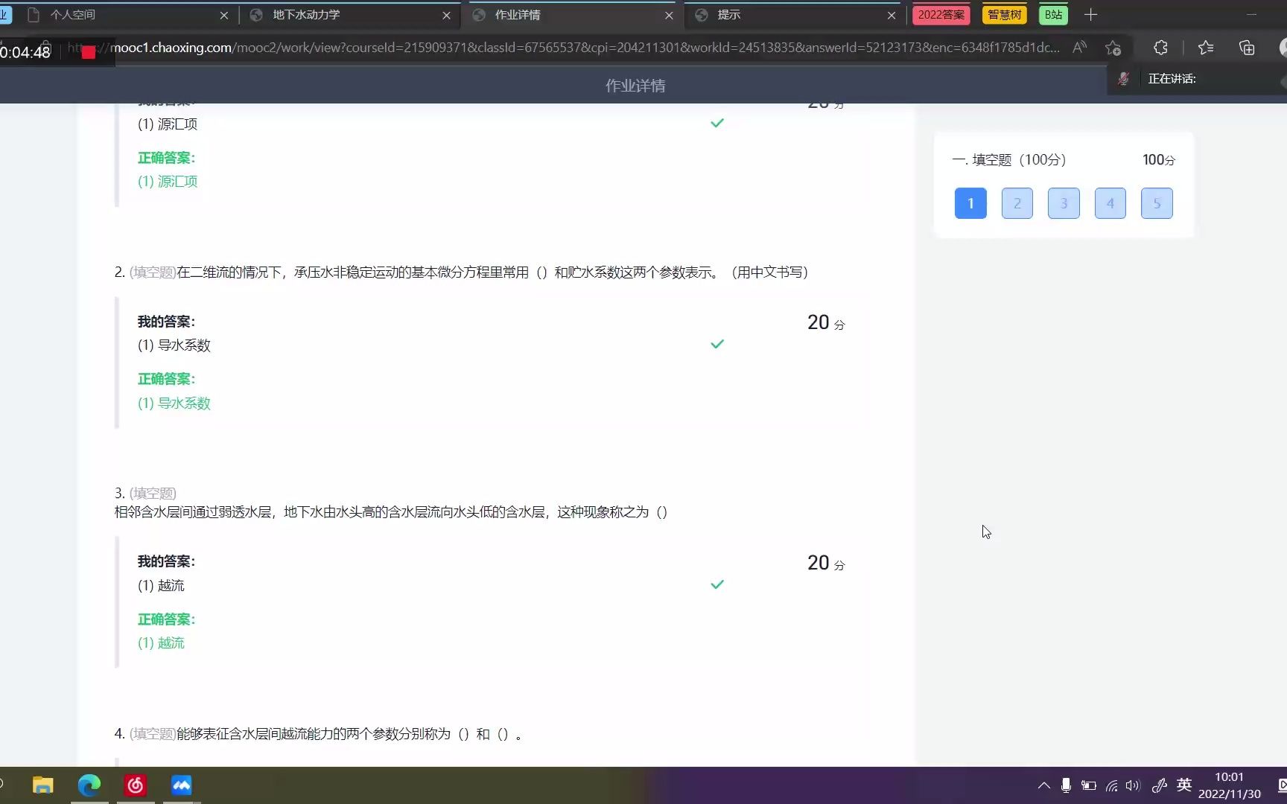Click the checkmark beside 源汇项 answer
This screenshot has width=1287, height=804.
[717, 123]
